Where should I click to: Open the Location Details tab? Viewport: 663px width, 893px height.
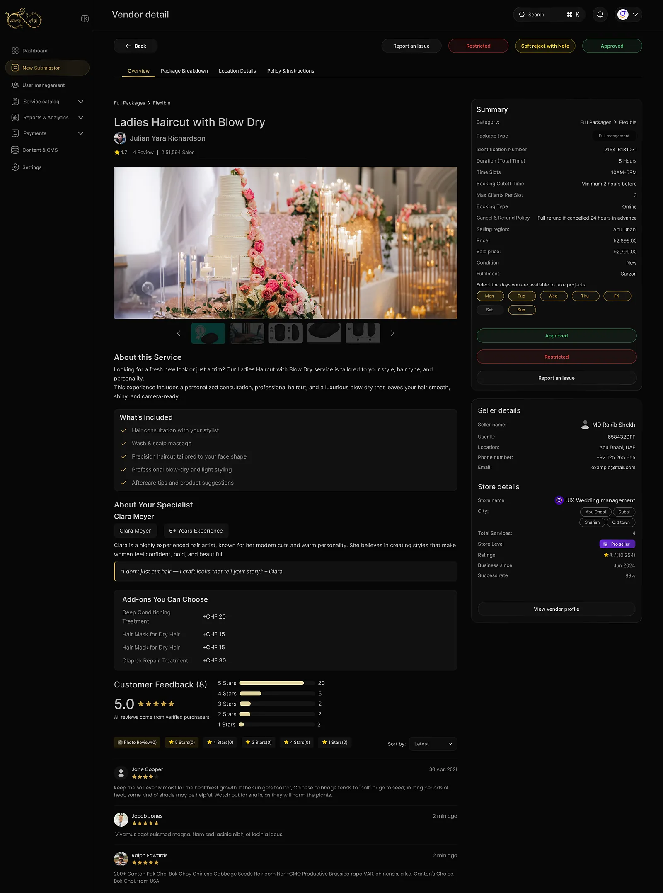237,71
